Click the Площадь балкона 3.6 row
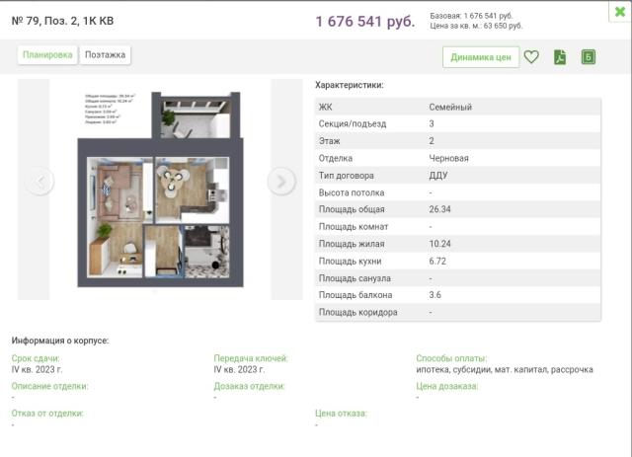Viewport: 632px width, 457px height. [458, 295]
